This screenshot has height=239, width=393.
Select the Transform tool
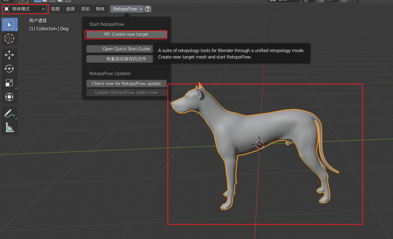(10, 97)
